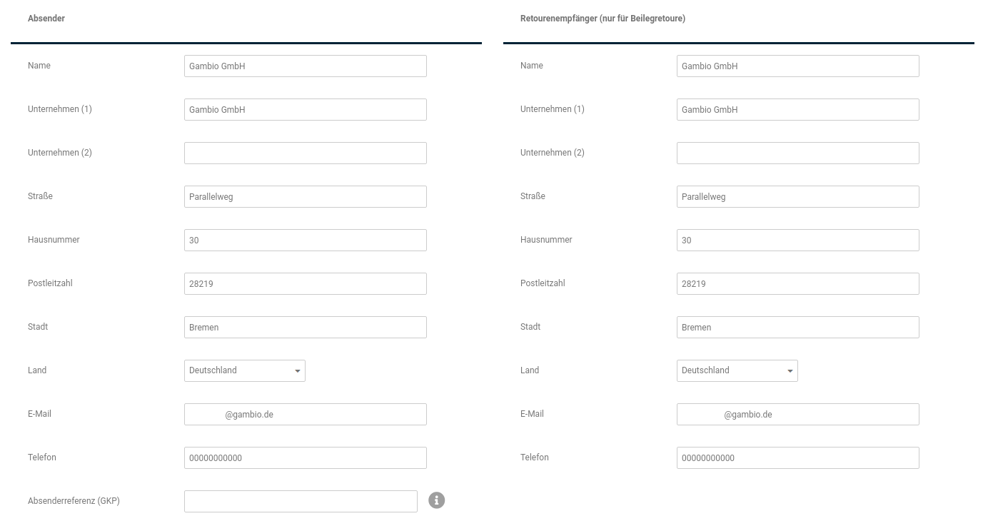983x531 pixels.
Task: Click the Retourenempfänger Name field
Action: pos(798,66)
